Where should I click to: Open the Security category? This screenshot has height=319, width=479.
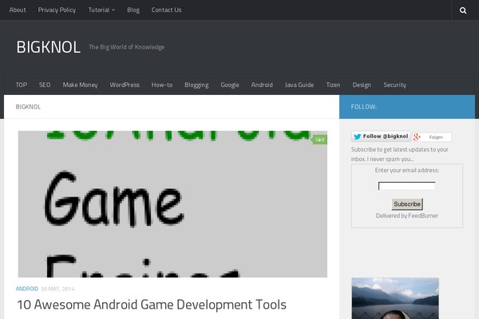pos(394,85)
